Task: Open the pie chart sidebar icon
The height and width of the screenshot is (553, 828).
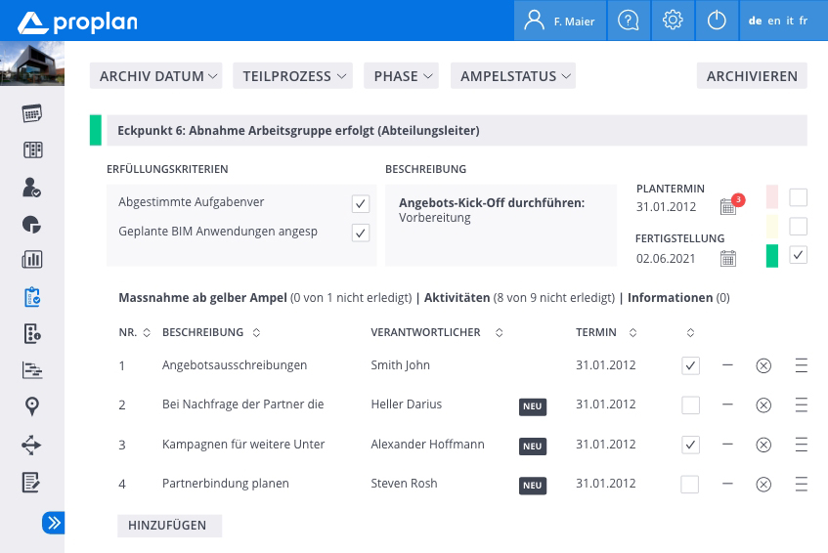Action: pos(31,224)
